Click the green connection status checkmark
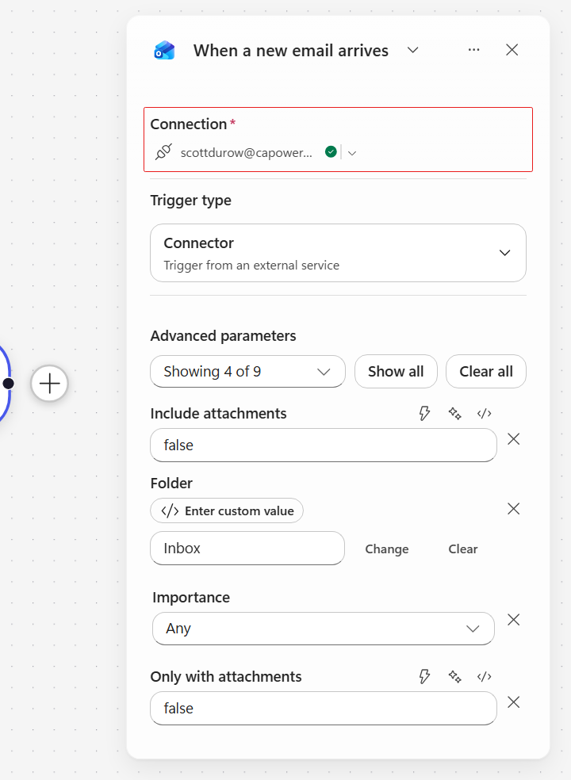Screen dimensions: 571x780 pos(331,151)
